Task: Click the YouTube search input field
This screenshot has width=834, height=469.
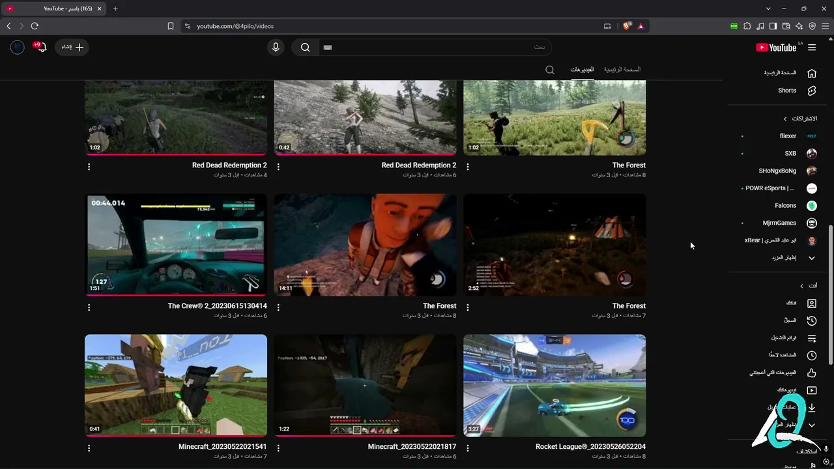Action: (435, 48)
